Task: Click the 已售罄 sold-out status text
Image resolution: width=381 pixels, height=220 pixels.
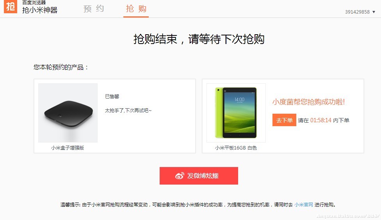Action: coord(112,97)
